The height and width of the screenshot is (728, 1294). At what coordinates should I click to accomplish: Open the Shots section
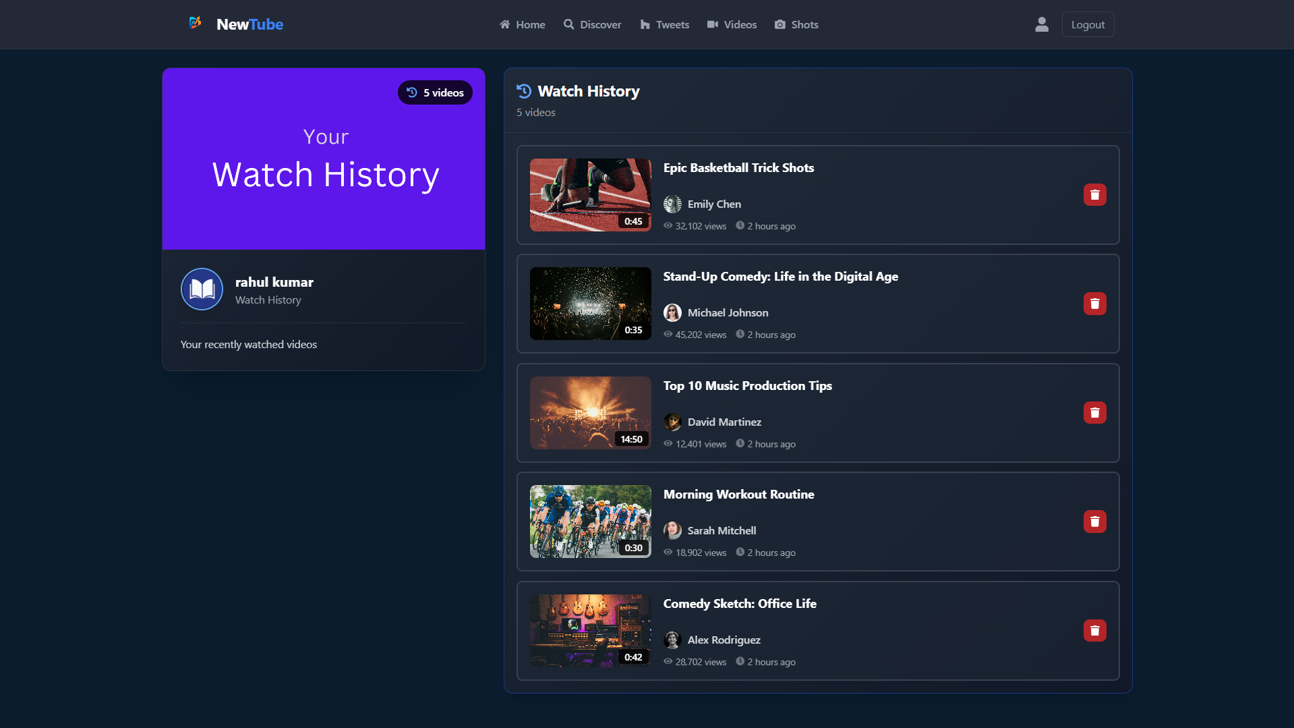click(796, 25)
